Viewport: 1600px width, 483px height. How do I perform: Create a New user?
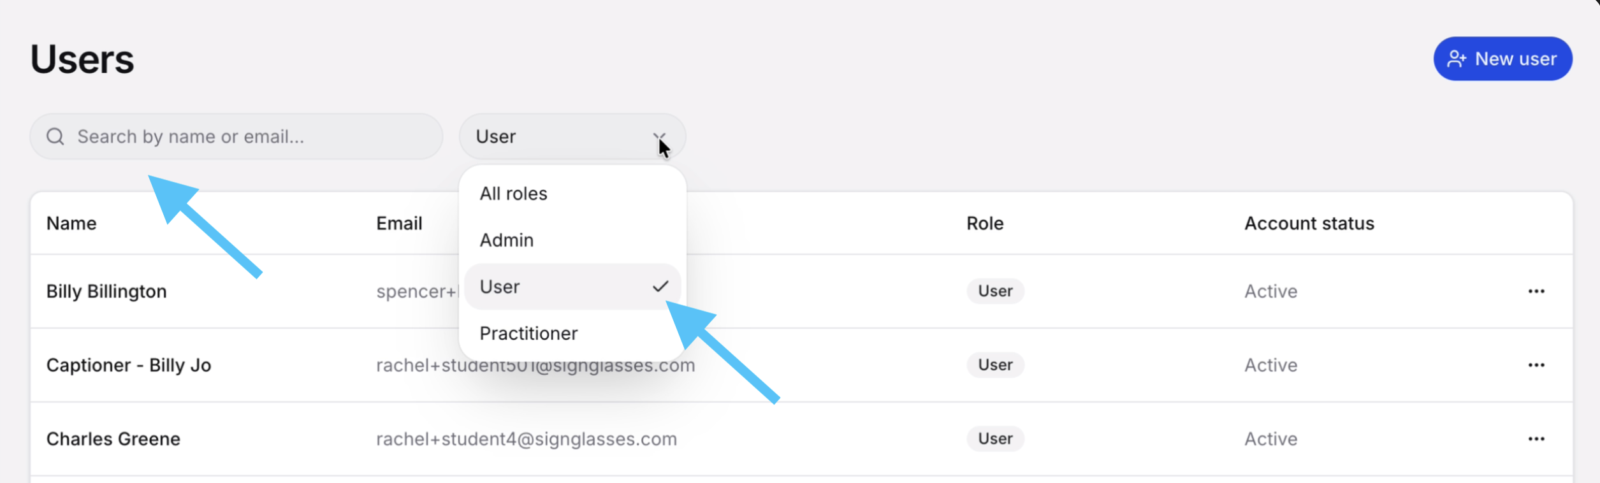coord(1503,59)
